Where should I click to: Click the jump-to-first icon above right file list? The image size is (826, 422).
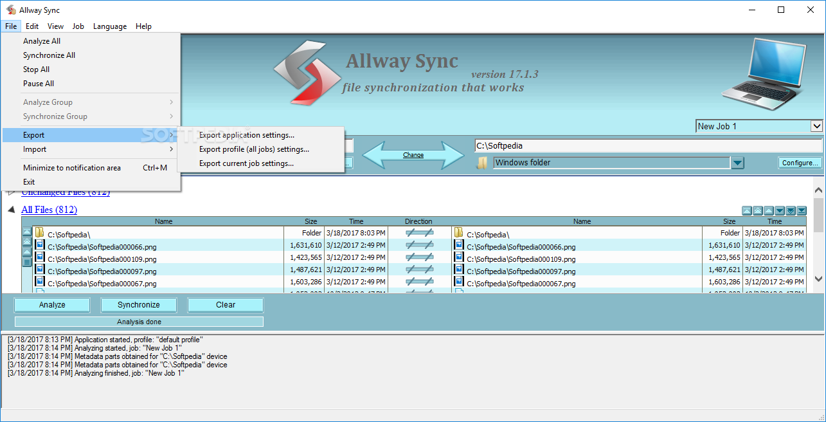pyautogui.click(x=746, y=210)
